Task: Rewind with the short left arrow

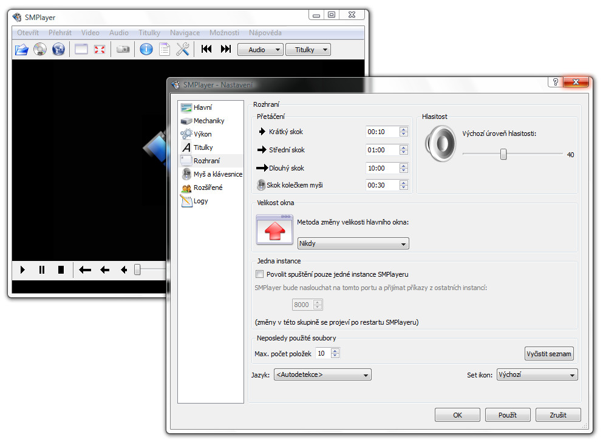Action: 124,270
